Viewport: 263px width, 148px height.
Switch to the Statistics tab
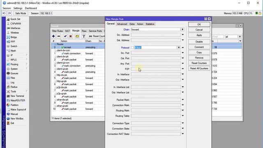[150, 24]
